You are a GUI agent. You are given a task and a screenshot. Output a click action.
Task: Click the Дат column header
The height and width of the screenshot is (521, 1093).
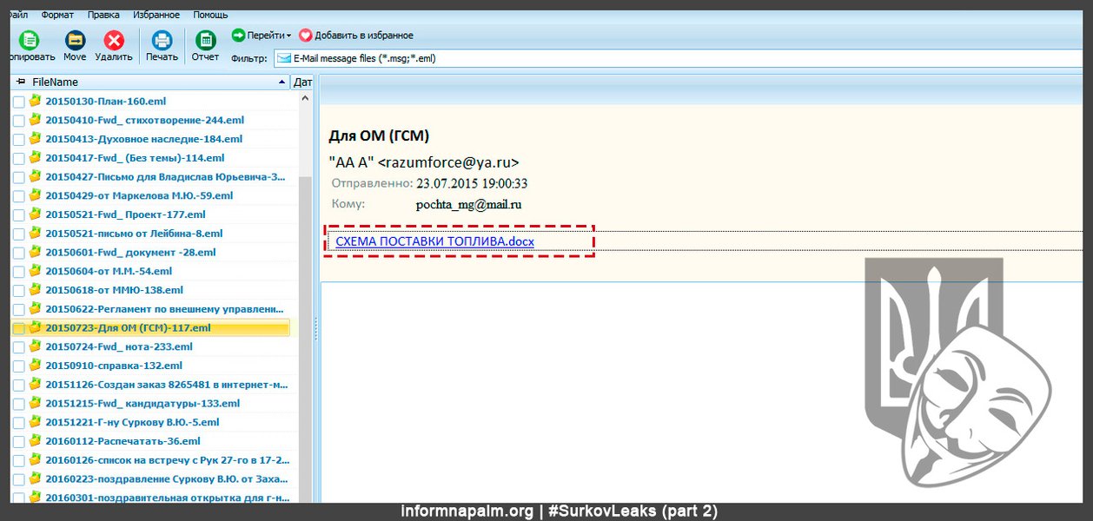pyautogui.click(x=302, y=82)
